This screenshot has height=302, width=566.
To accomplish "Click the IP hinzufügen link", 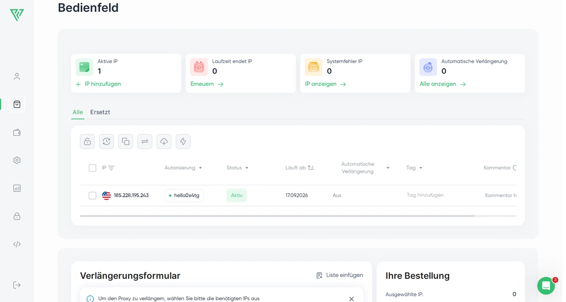I will coord(98,84).
